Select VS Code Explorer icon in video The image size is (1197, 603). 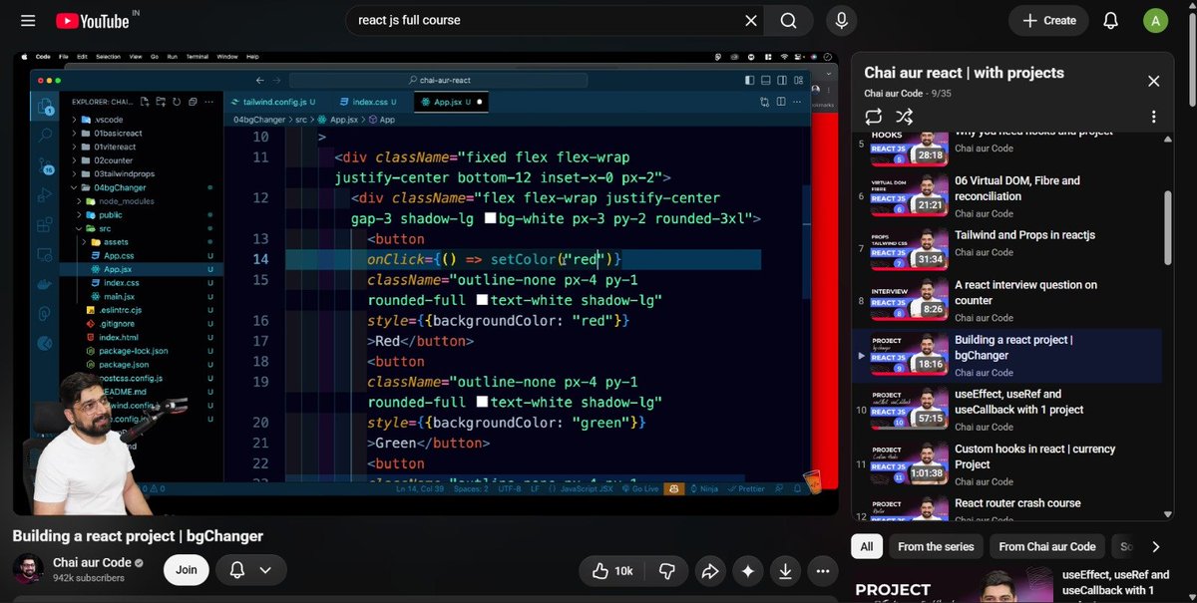[45, 107]
